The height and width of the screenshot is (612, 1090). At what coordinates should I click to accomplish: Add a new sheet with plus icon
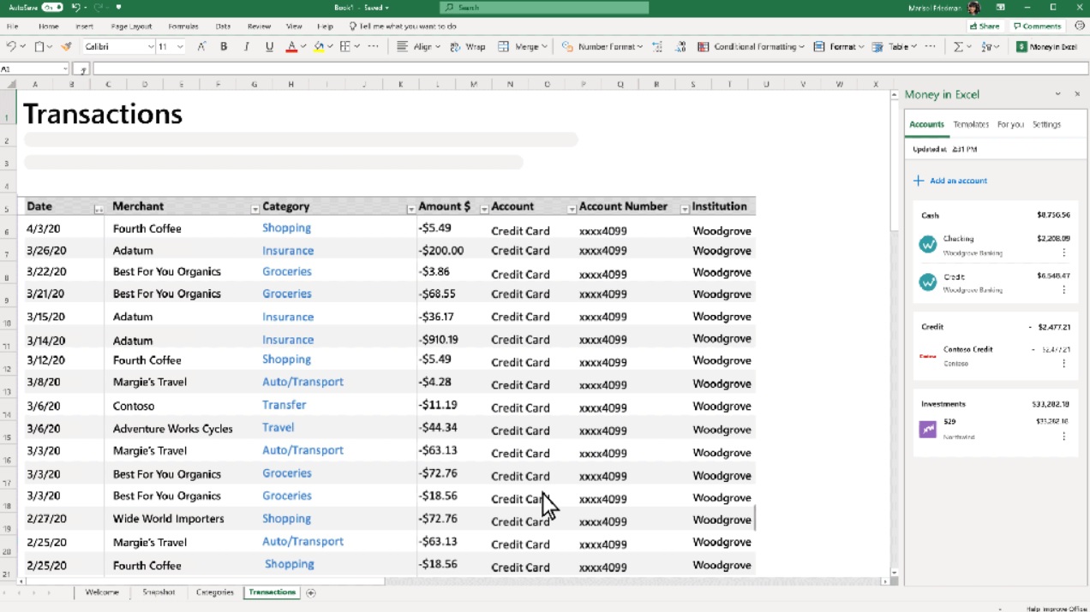(311, 592)
